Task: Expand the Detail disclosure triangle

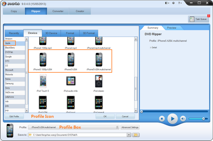Action: click(x=151, y=48)
